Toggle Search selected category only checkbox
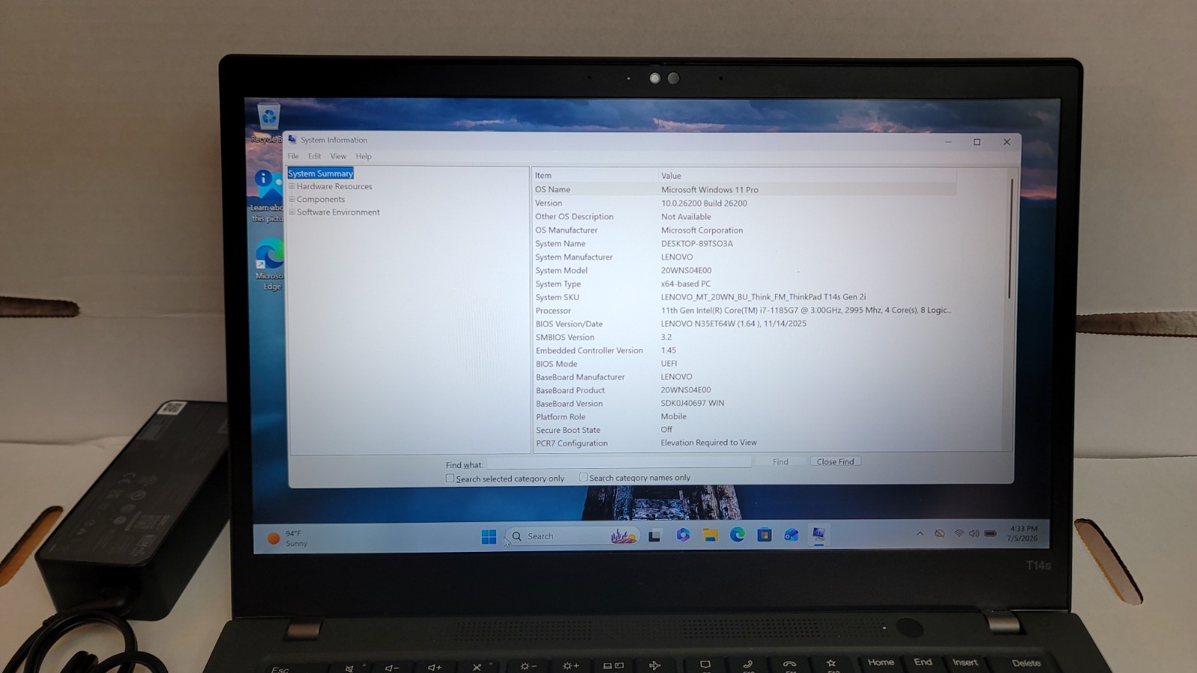Screen dimensions: 1197x673 coord(450,478)
